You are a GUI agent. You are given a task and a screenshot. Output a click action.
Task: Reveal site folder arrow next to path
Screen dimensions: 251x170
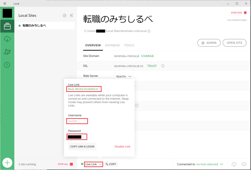click(x=149, y=31)
